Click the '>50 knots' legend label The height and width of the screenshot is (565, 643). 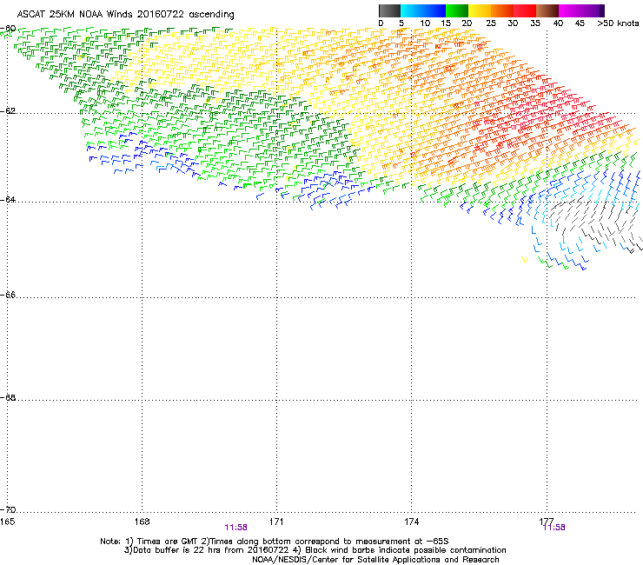618,23
